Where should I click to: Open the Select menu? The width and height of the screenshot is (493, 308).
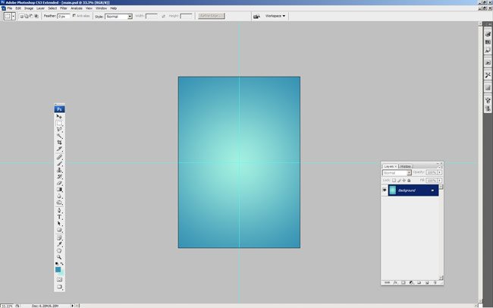tap(52, 8)
